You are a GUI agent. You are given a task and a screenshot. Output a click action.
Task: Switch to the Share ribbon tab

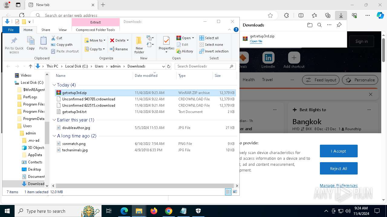click(46, 30)
